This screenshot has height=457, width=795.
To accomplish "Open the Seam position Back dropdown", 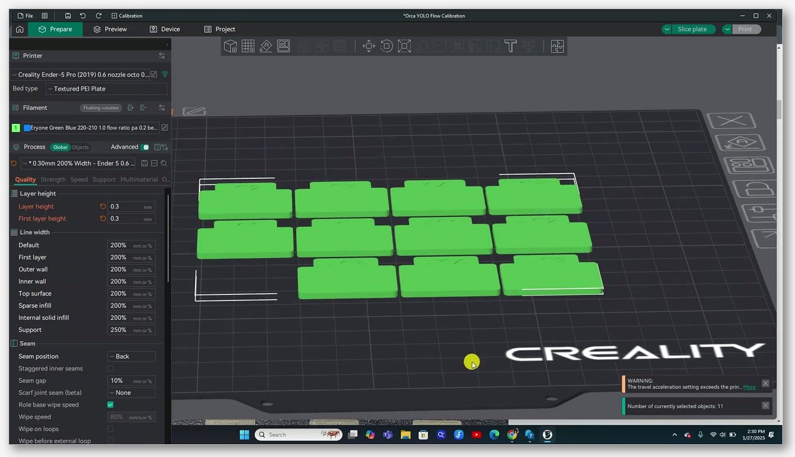I will [131, 356].
